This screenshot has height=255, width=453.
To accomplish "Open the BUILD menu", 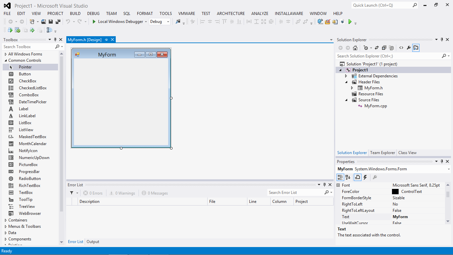I will (75, 14).
